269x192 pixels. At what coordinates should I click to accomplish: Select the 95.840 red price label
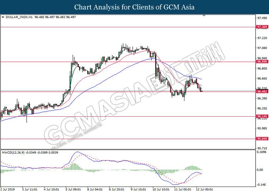(x=262, y=139)
